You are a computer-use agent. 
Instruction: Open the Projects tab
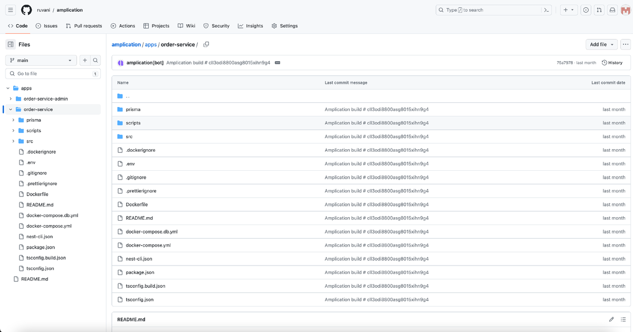(x=156, y=26)
